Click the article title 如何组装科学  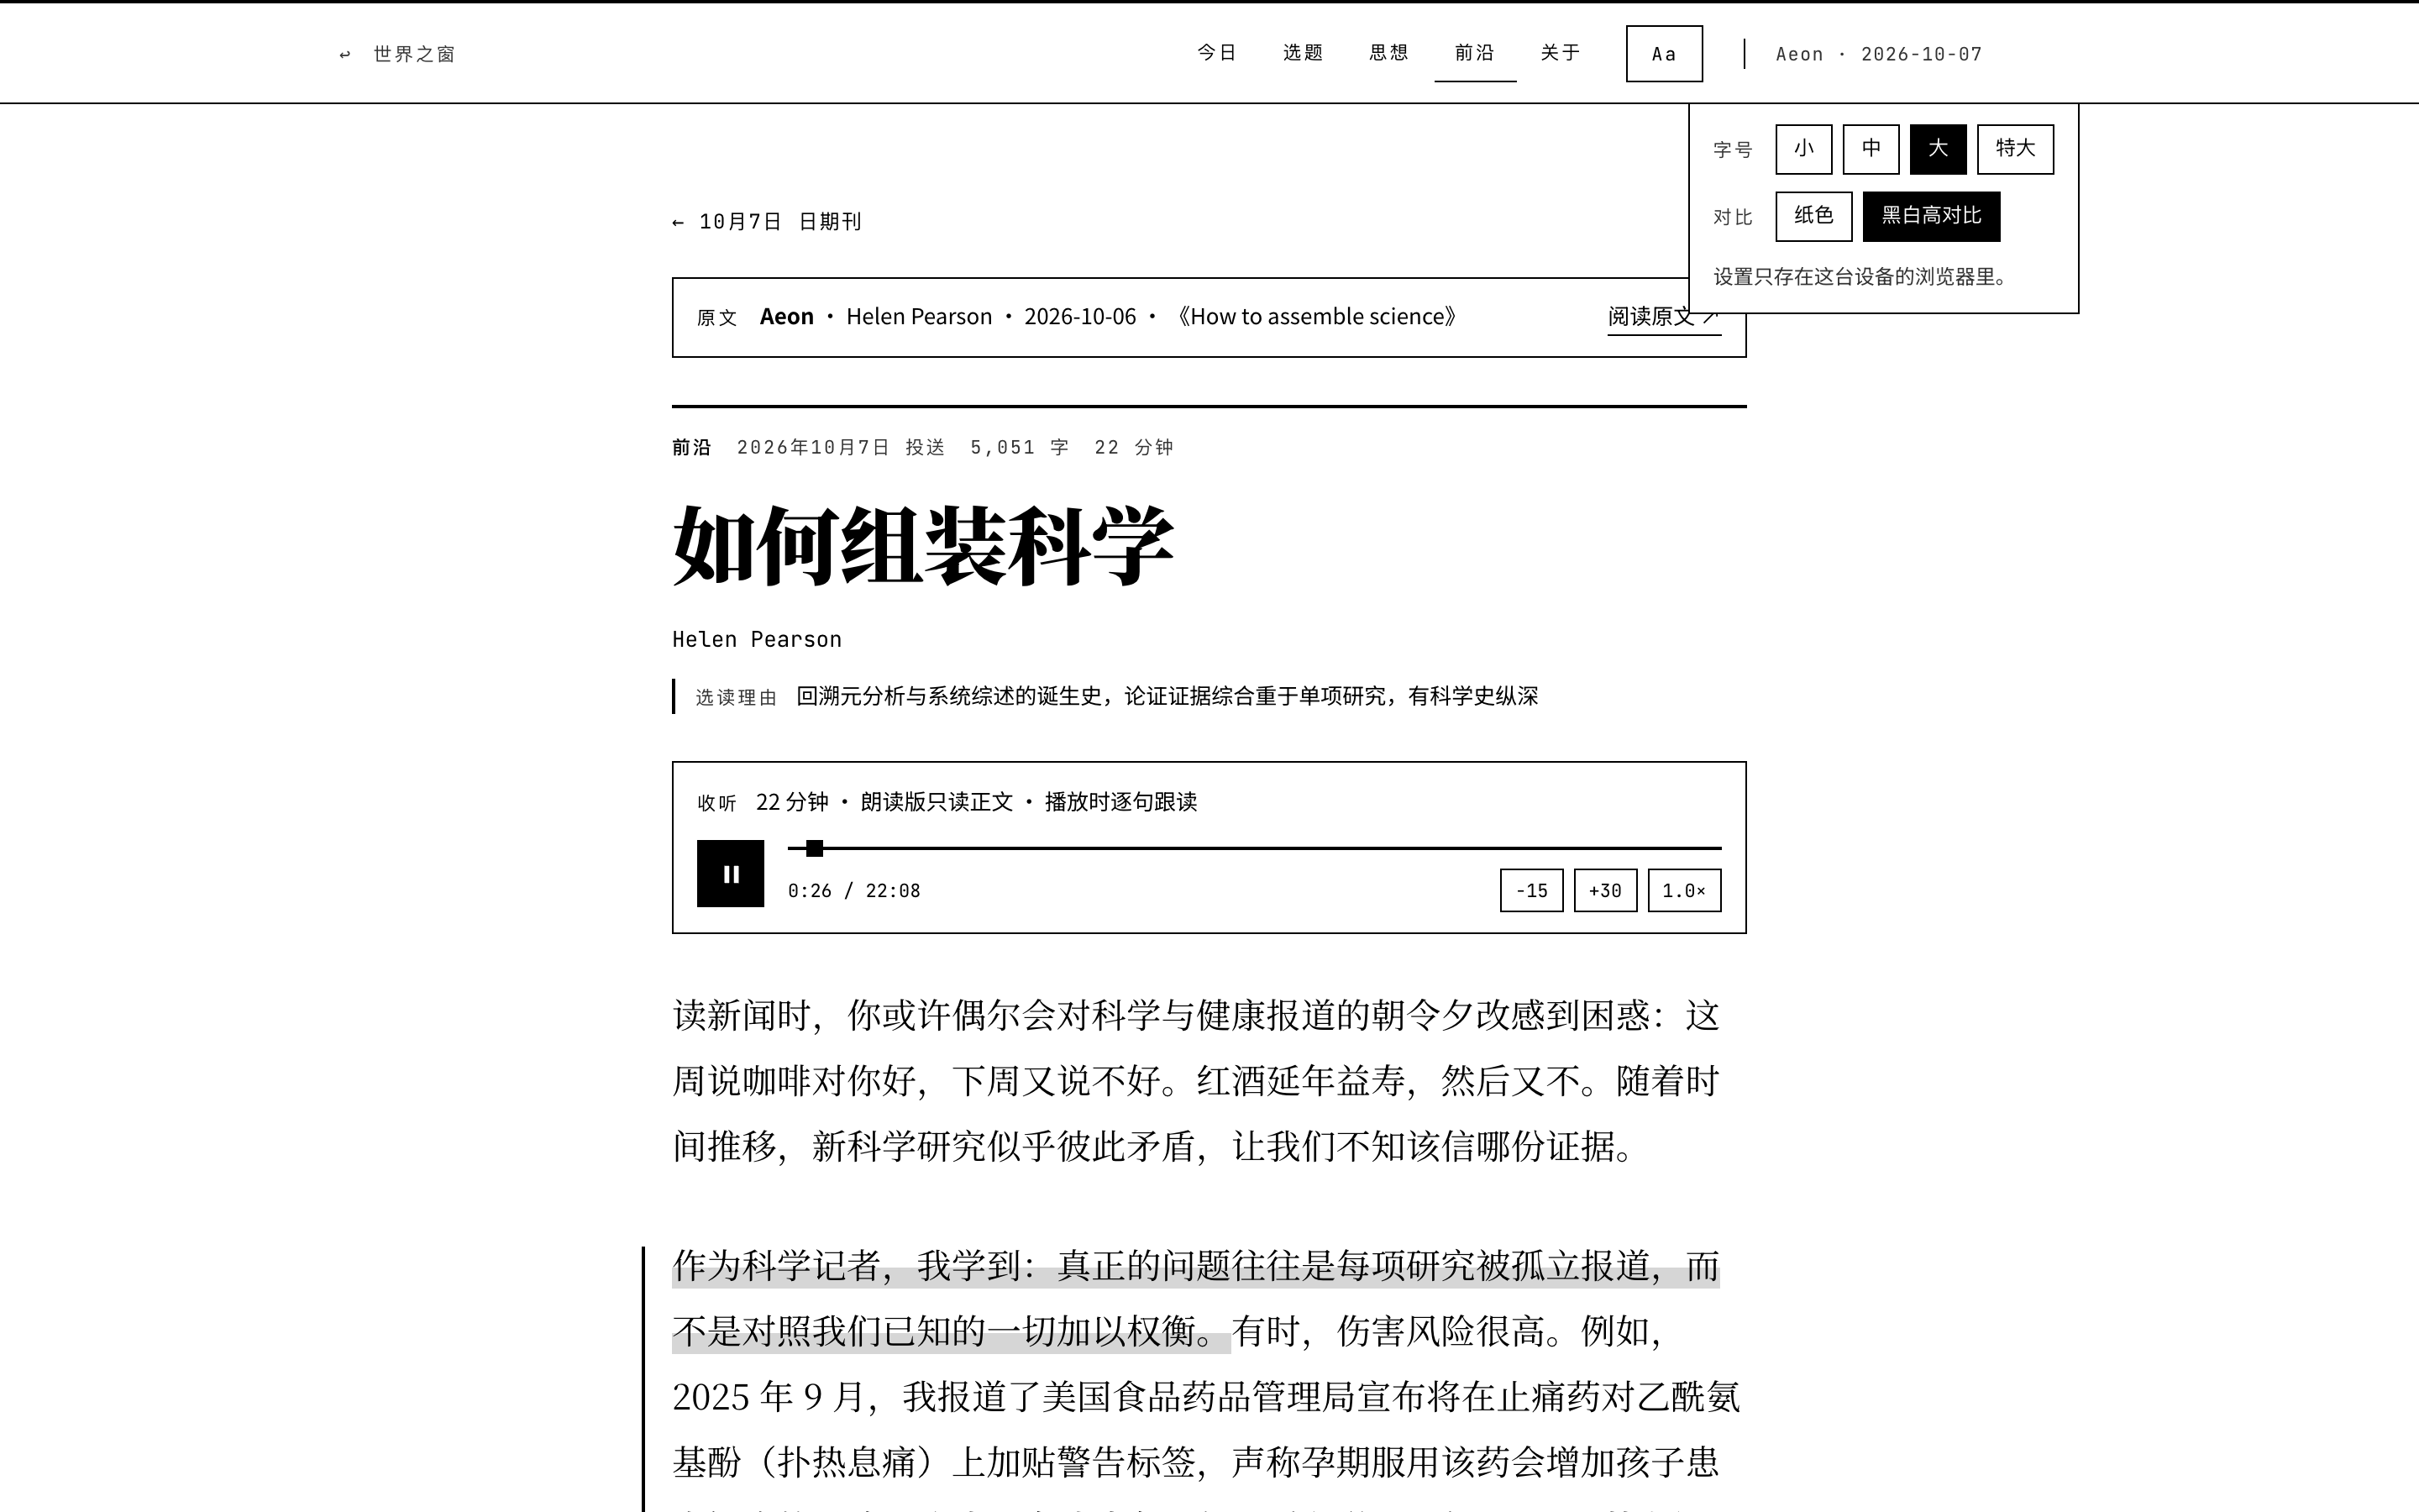point(922,546)
